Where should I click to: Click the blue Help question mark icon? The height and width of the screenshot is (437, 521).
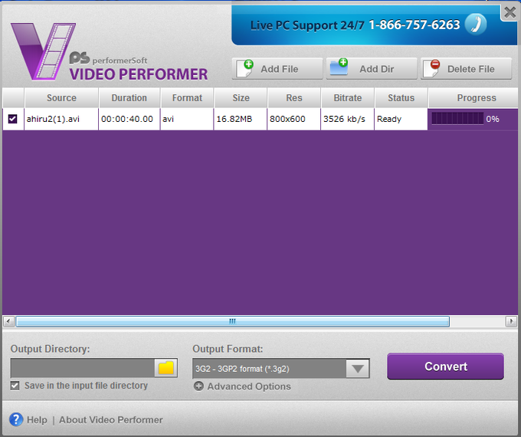(16, 419)
